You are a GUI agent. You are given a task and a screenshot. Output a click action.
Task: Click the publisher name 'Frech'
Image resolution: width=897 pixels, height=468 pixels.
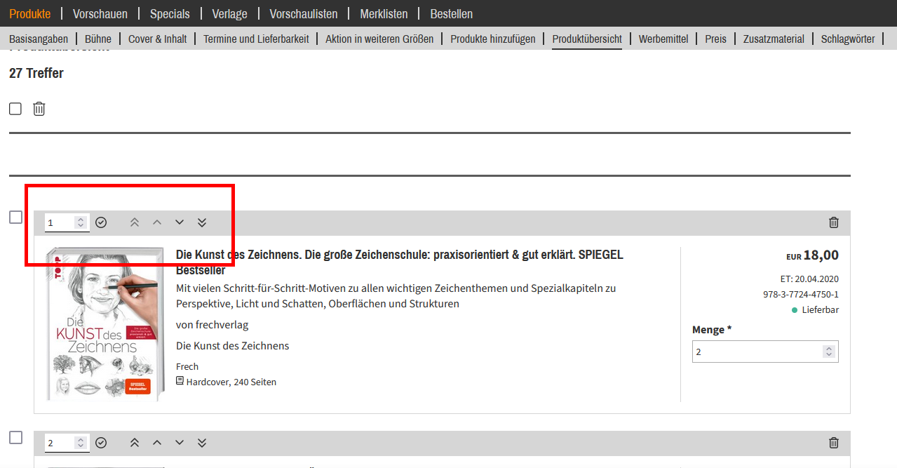pos(187,366)
